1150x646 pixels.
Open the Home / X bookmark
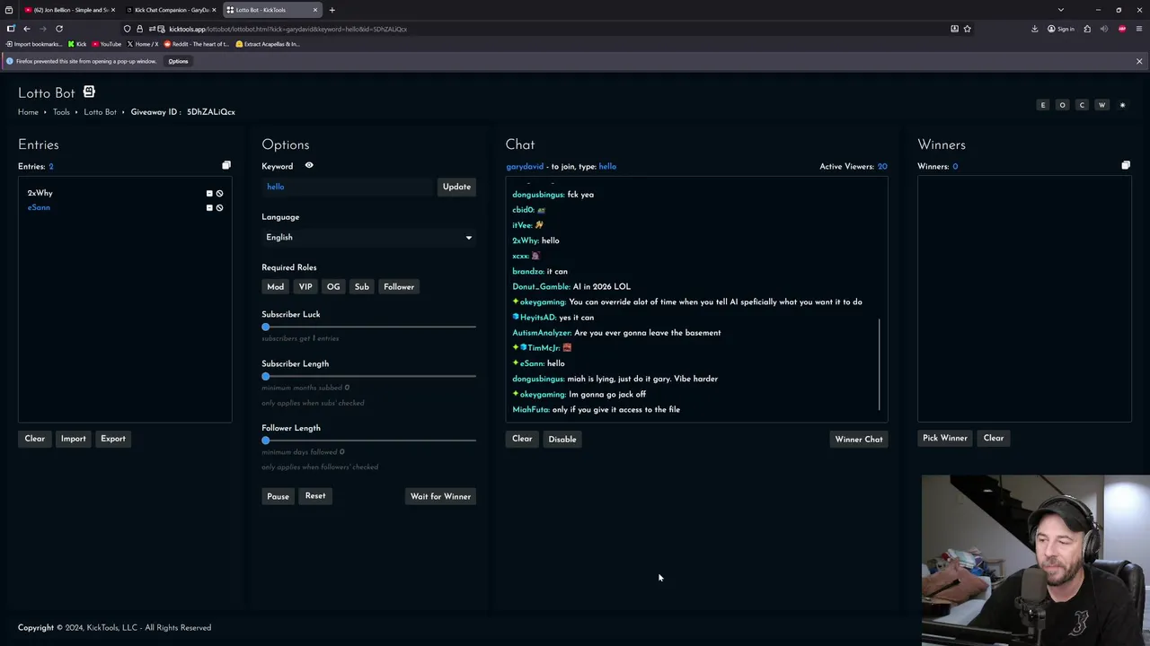point(142,44)
